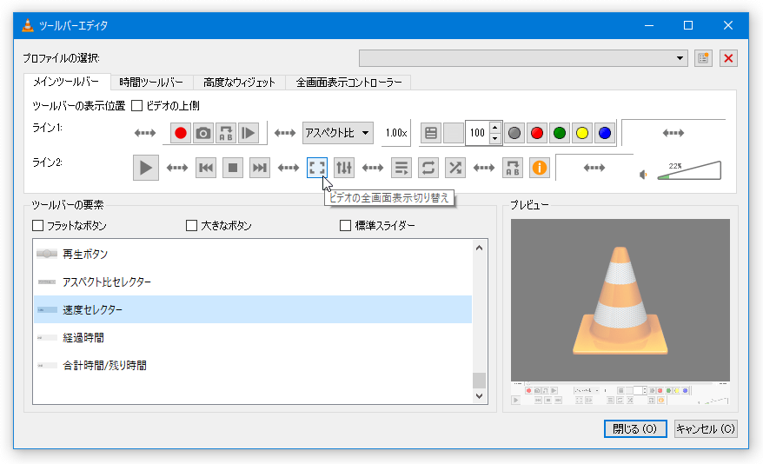763x464 pixels.
Task: Switch to 時間ツールバー tab
Action: click(151, 83)
